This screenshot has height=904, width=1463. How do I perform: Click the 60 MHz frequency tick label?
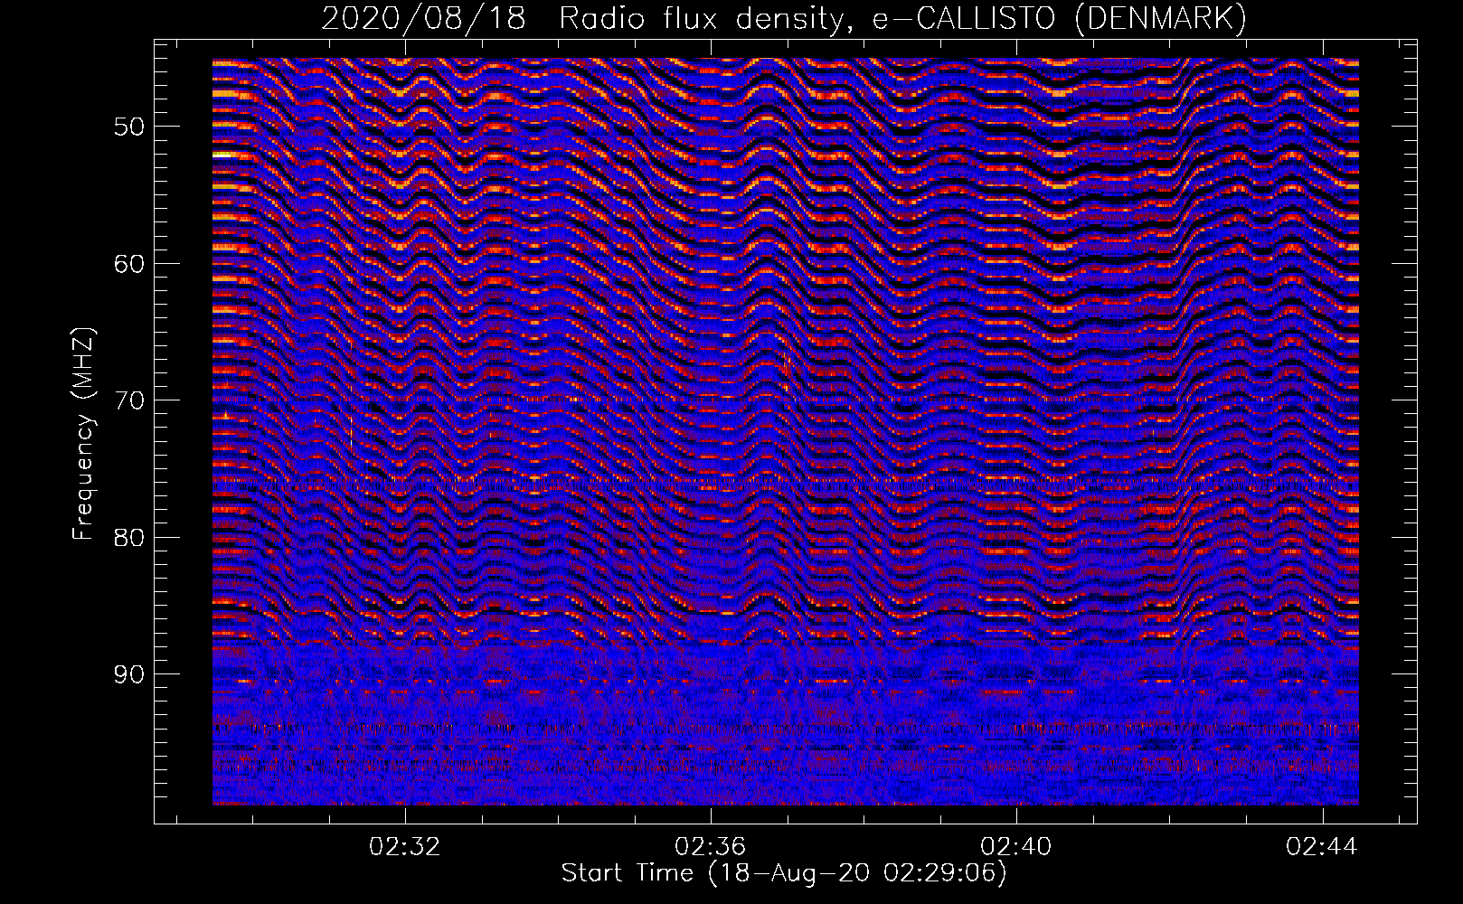128,264
